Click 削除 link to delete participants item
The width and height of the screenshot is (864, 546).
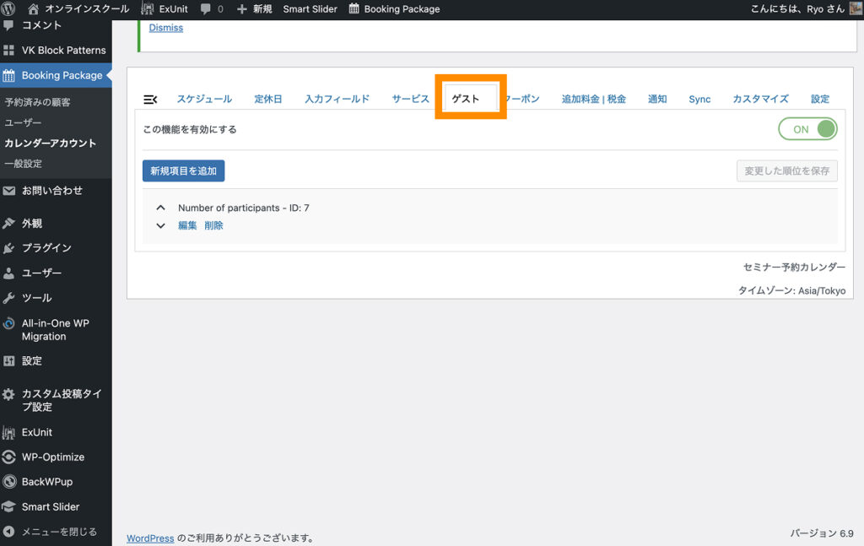pyautogui.click(x=213, y=226)
